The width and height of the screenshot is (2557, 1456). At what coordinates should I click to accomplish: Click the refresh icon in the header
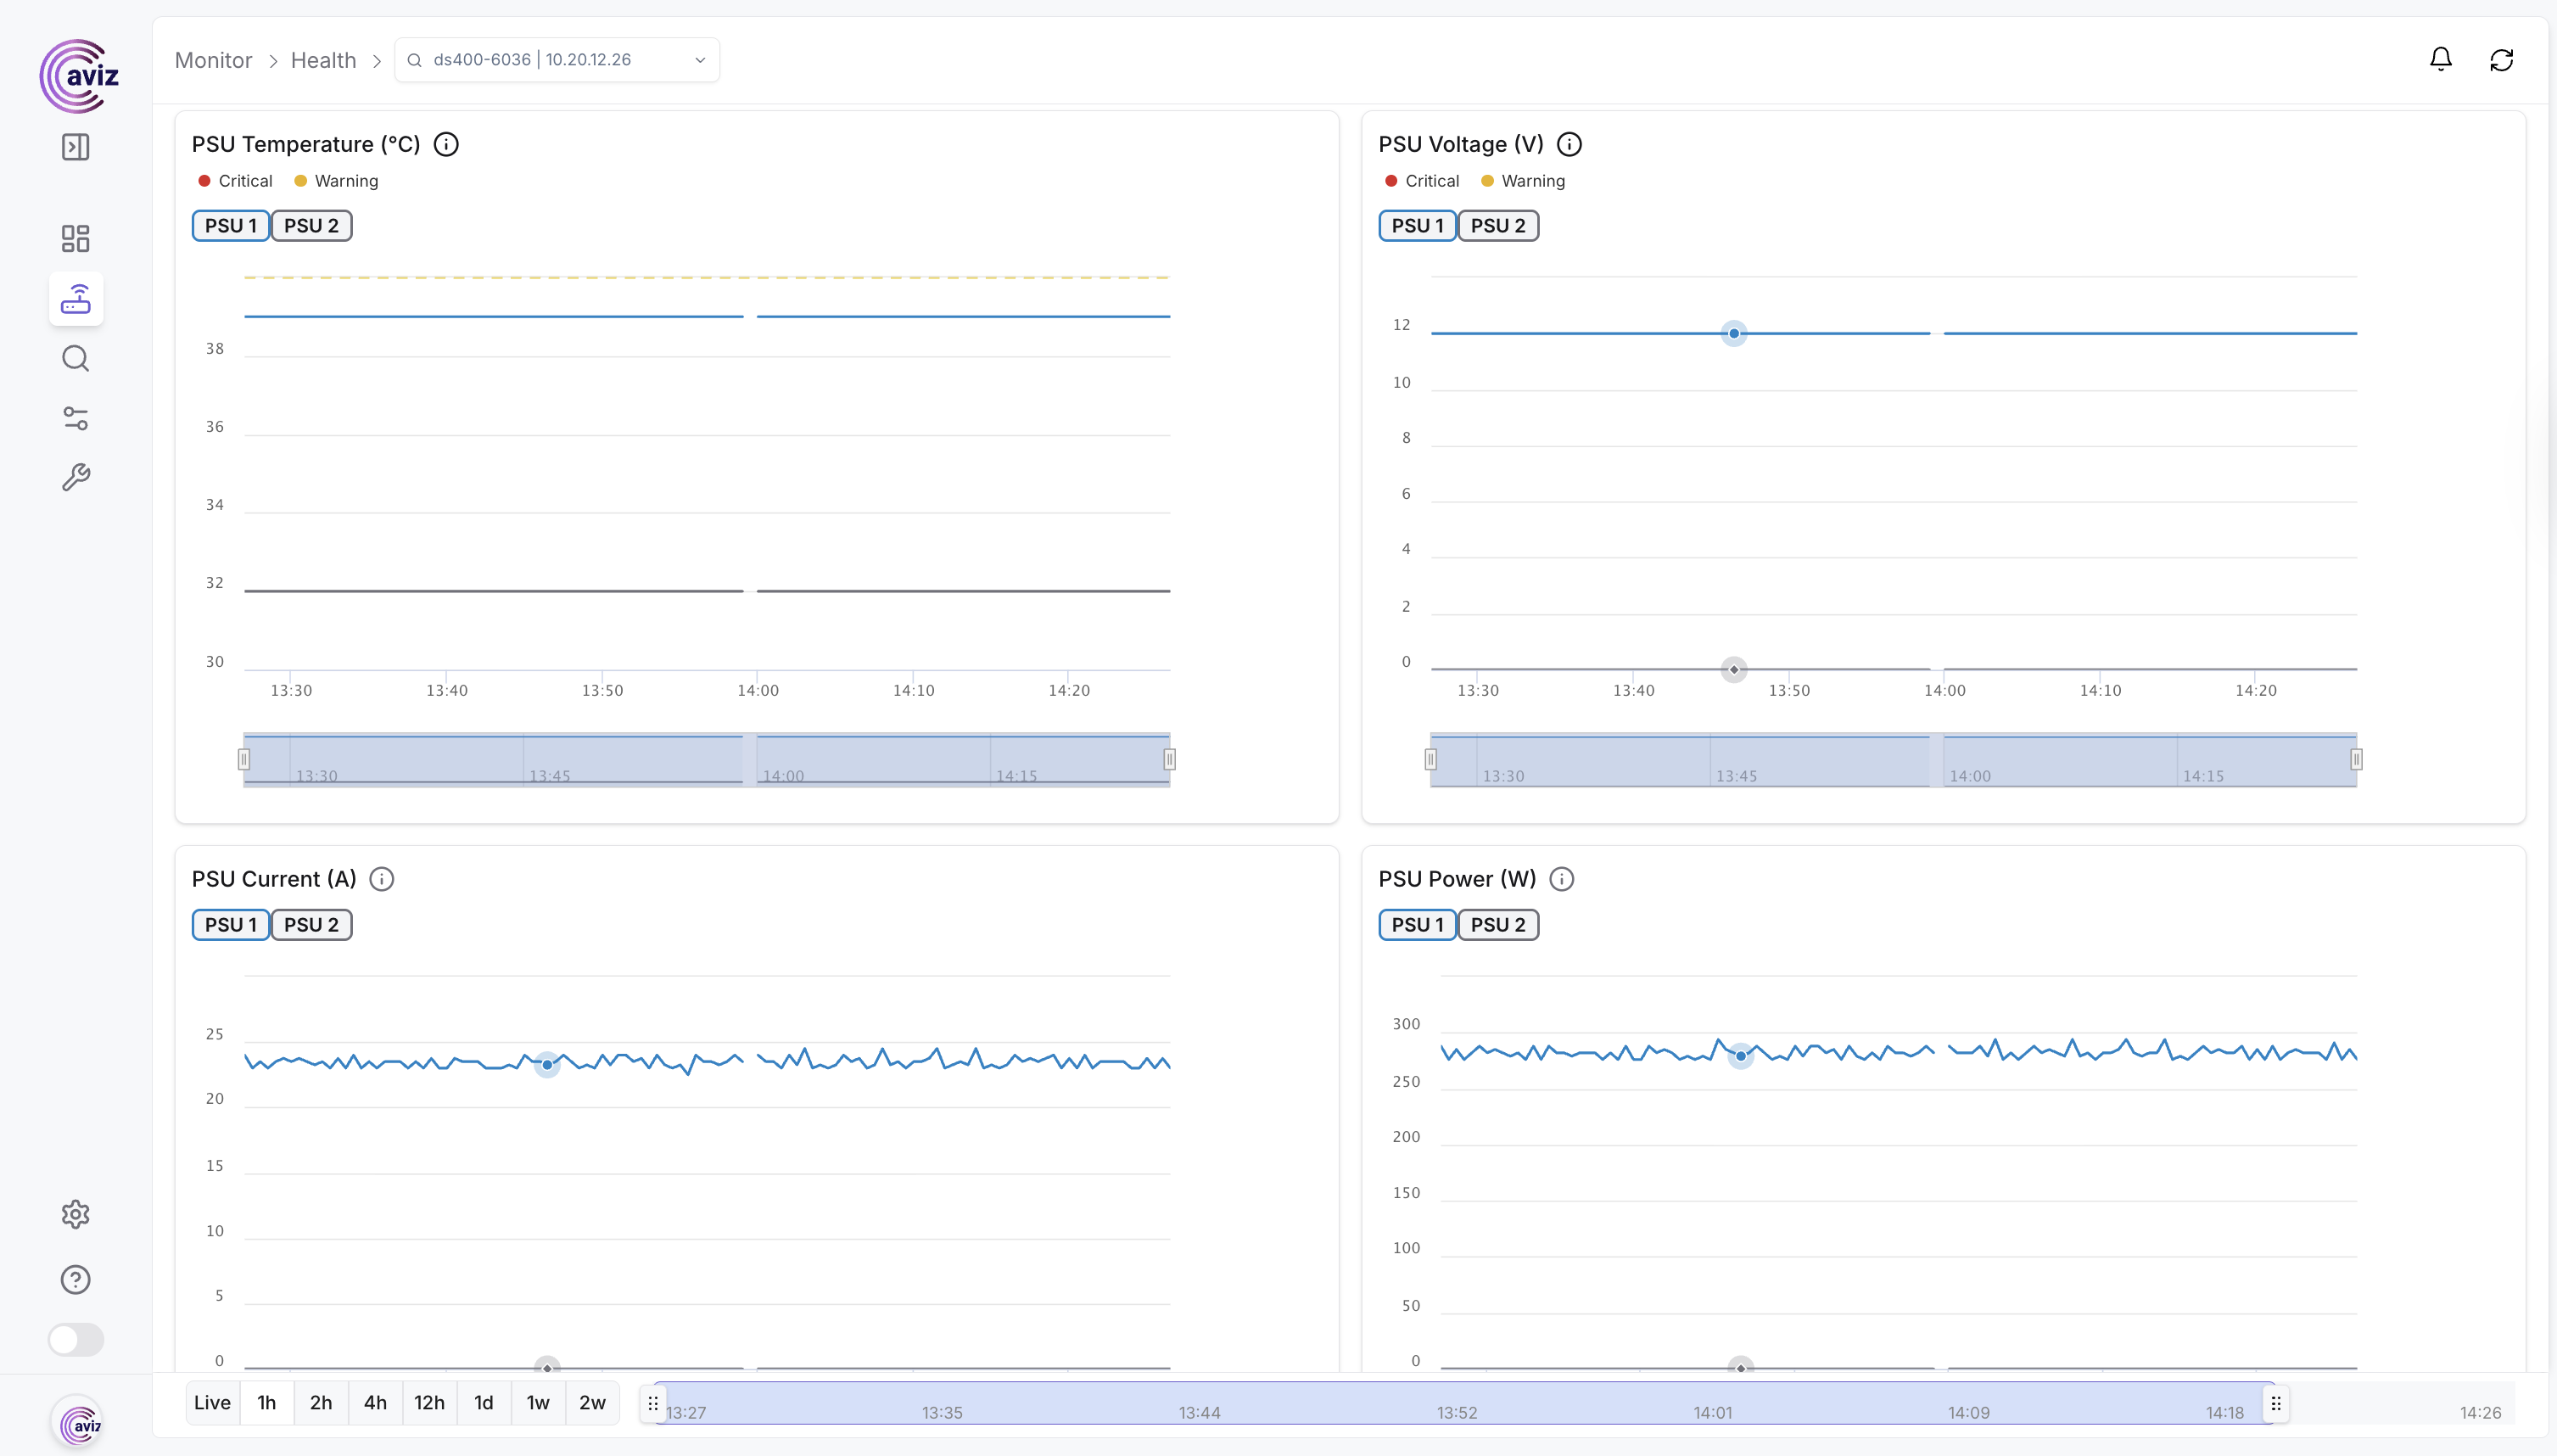tap(2501, 60)
